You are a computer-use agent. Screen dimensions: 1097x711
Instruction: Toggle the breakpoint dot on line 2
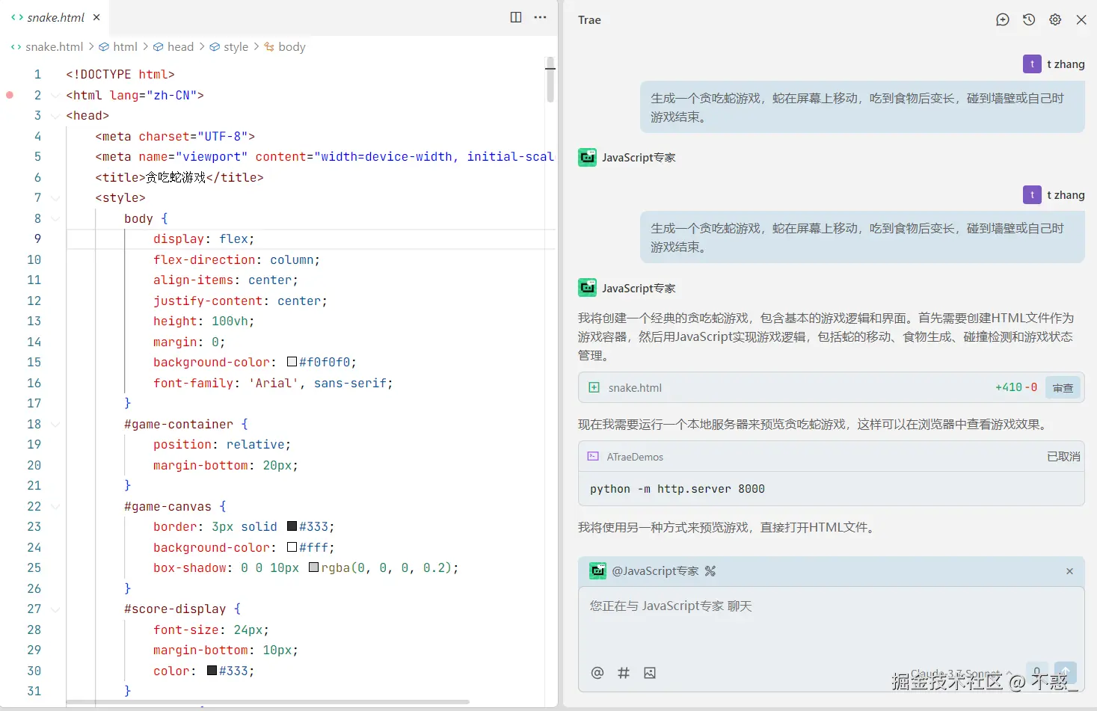click(x=10, y=95)
